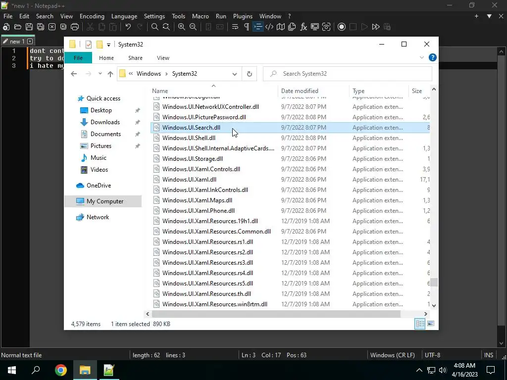Click the Find magnifier icon in Notepad++

(155, 27)
